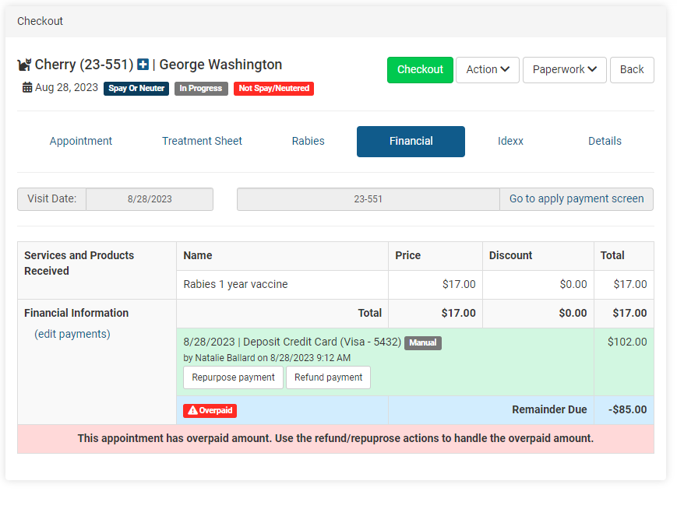
Task: Open the Paperwork dropdown menu
Action: (x=564, y=69)
